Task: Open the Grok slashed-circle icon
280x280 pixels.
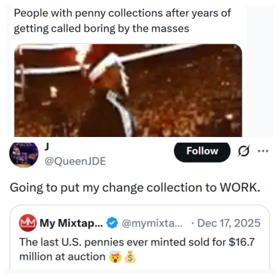Action: tap(244, 151)
